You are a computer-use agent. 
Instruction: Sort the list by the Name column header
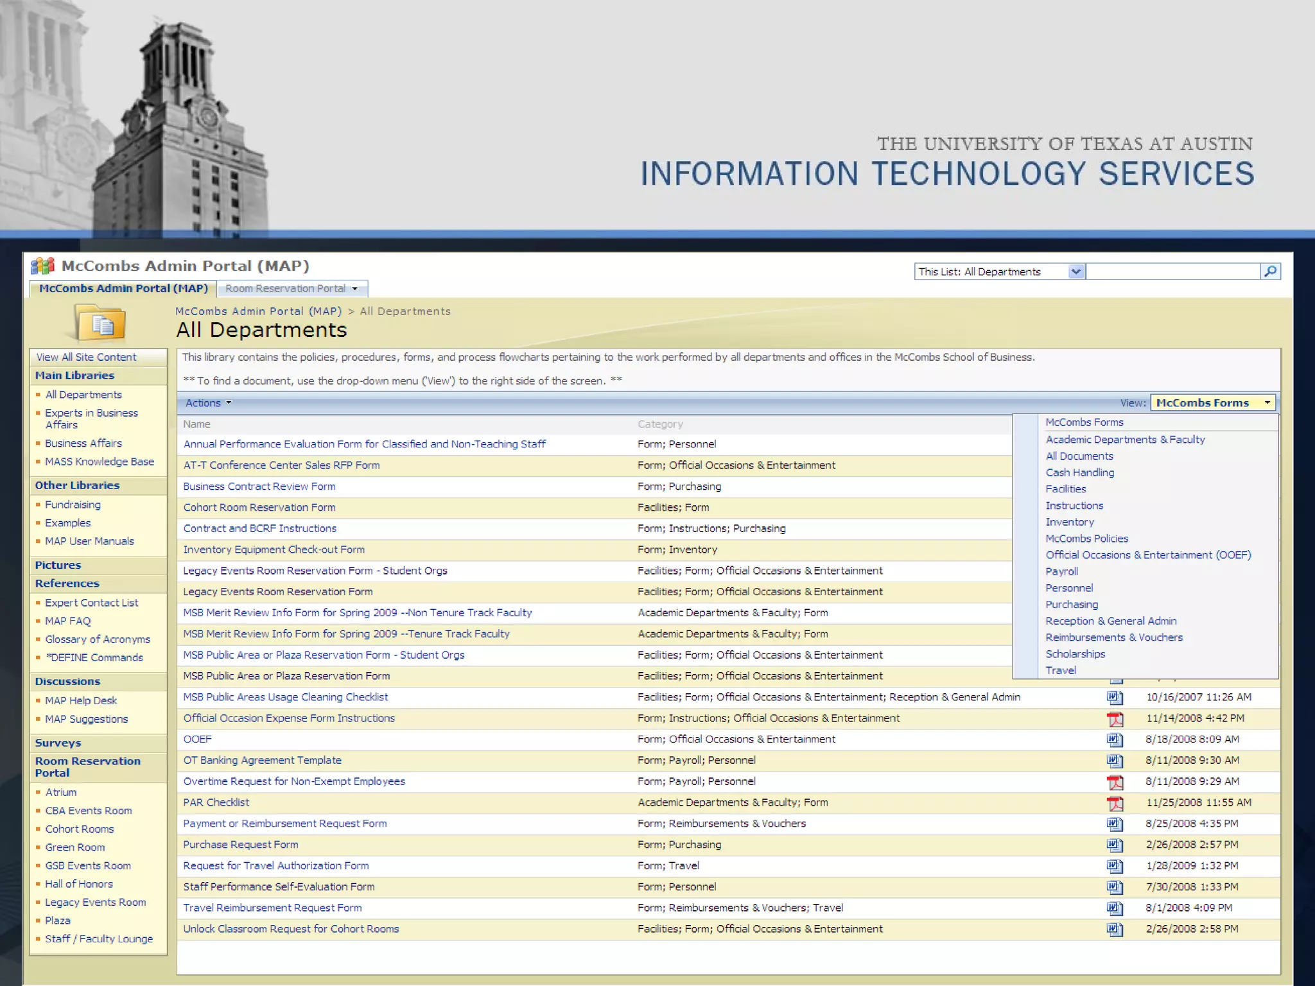(x=196, y=424)
